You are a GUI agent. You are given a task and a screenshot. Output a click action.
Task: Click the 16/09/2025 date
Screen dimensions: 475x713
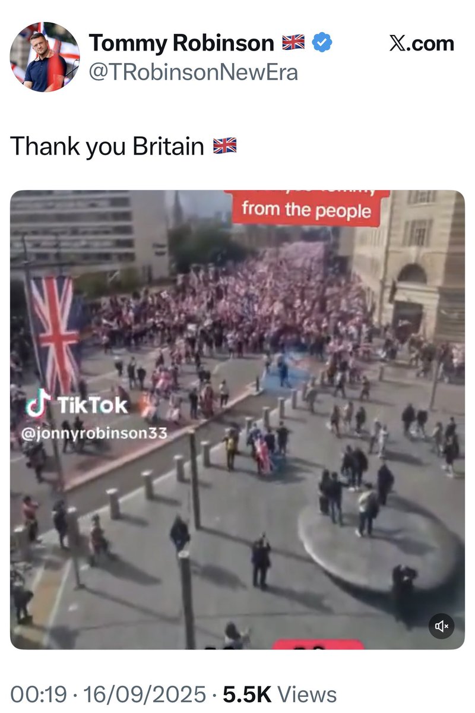point(145,694)
